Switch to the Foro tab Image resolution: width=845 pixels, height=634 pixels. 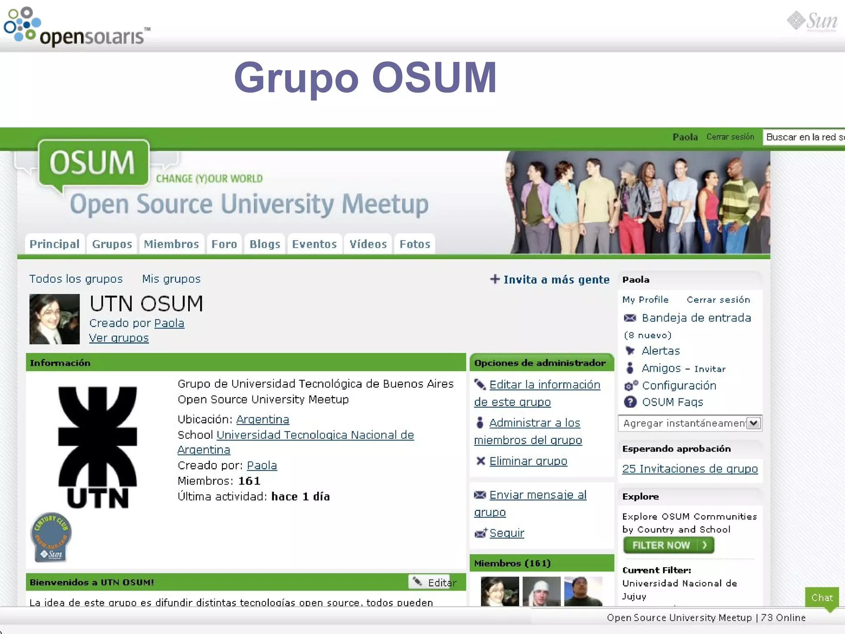pos(224,244)
